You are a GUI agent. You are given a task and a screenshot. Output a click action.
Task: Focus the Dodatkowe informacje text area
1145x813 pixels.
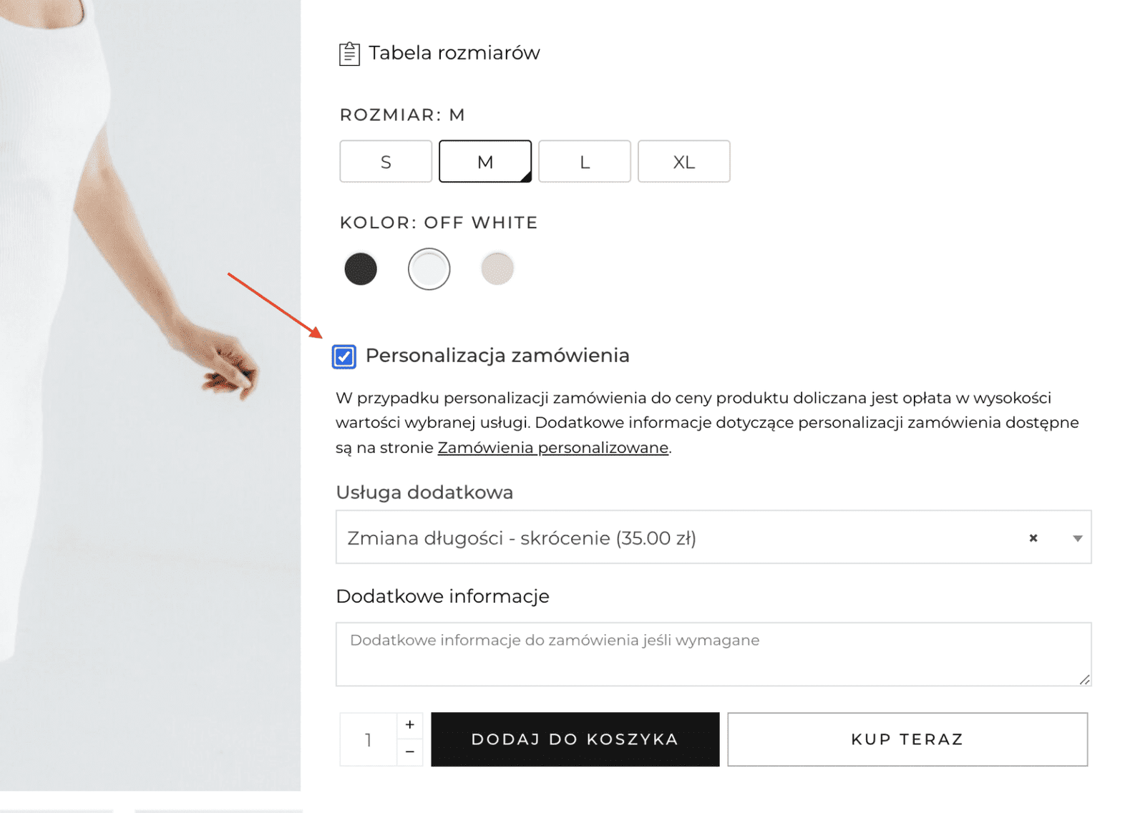[x=713, y=654]
